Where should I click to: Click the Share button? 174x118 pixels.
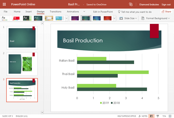pyautogui.click(x=166, y=12)
